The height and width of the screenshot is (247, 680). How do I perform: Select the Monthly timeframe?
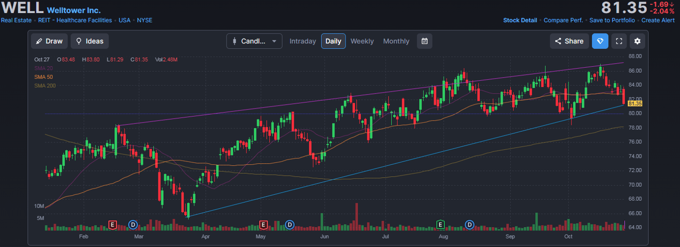coord(396,41)
